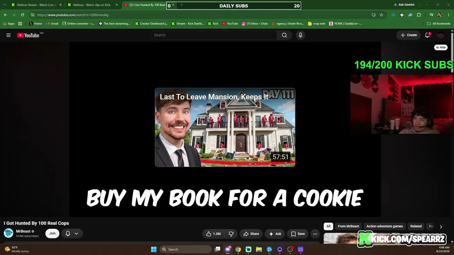Select the All filter chip
Viewport: 454px width, 255px height.
[328, 226]
